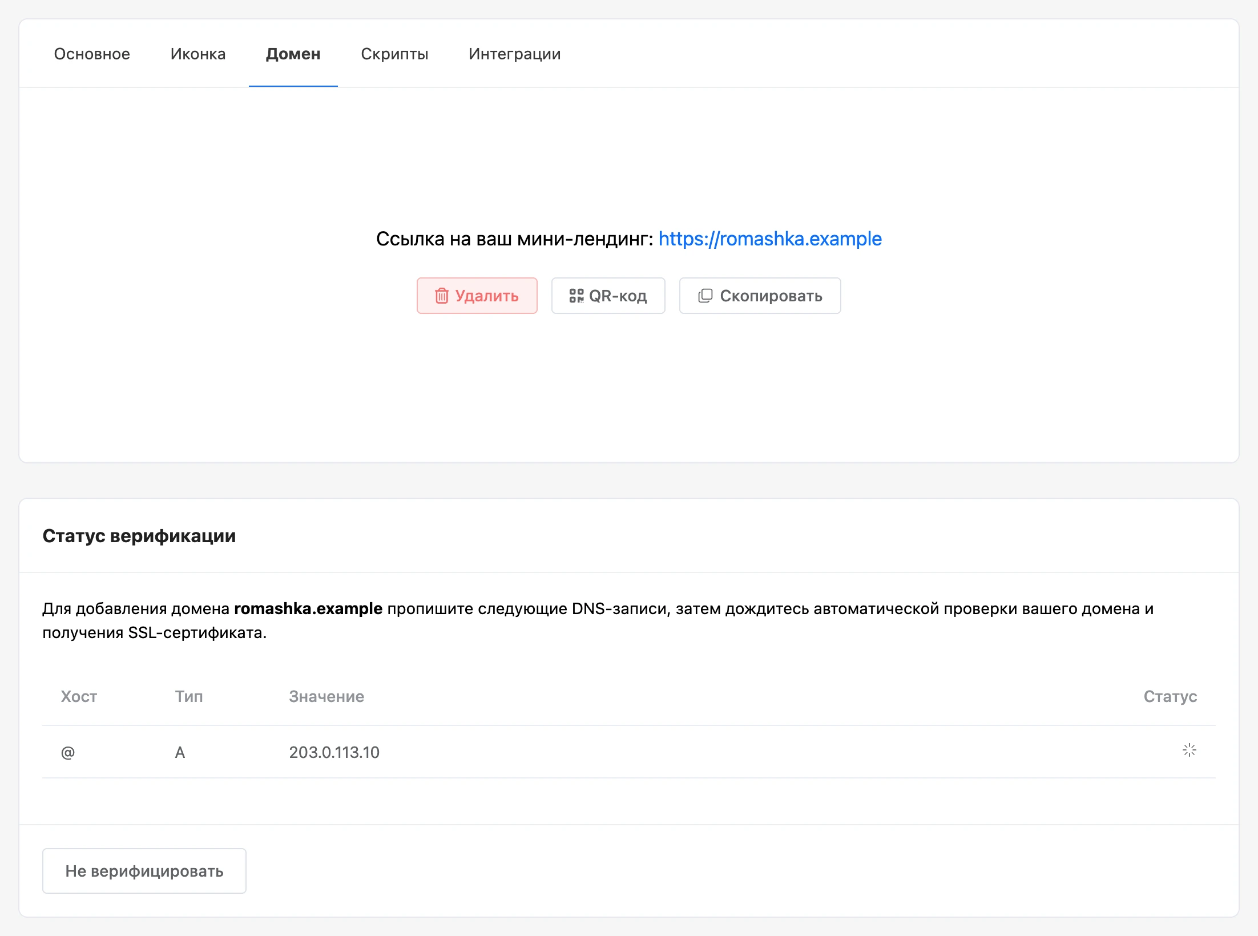Viewport: 1258px width, 936px height.
Task: Switch to the Основное tab
Action: pos(92,54)
